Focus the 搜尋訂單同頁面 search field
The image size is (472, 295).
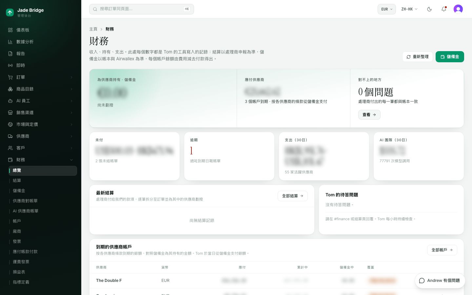(142, 9)
